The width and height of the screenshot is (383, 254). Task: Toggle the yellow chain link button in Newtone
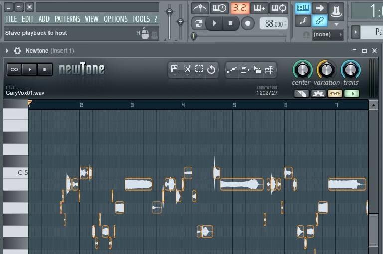(x=335, y=94)
